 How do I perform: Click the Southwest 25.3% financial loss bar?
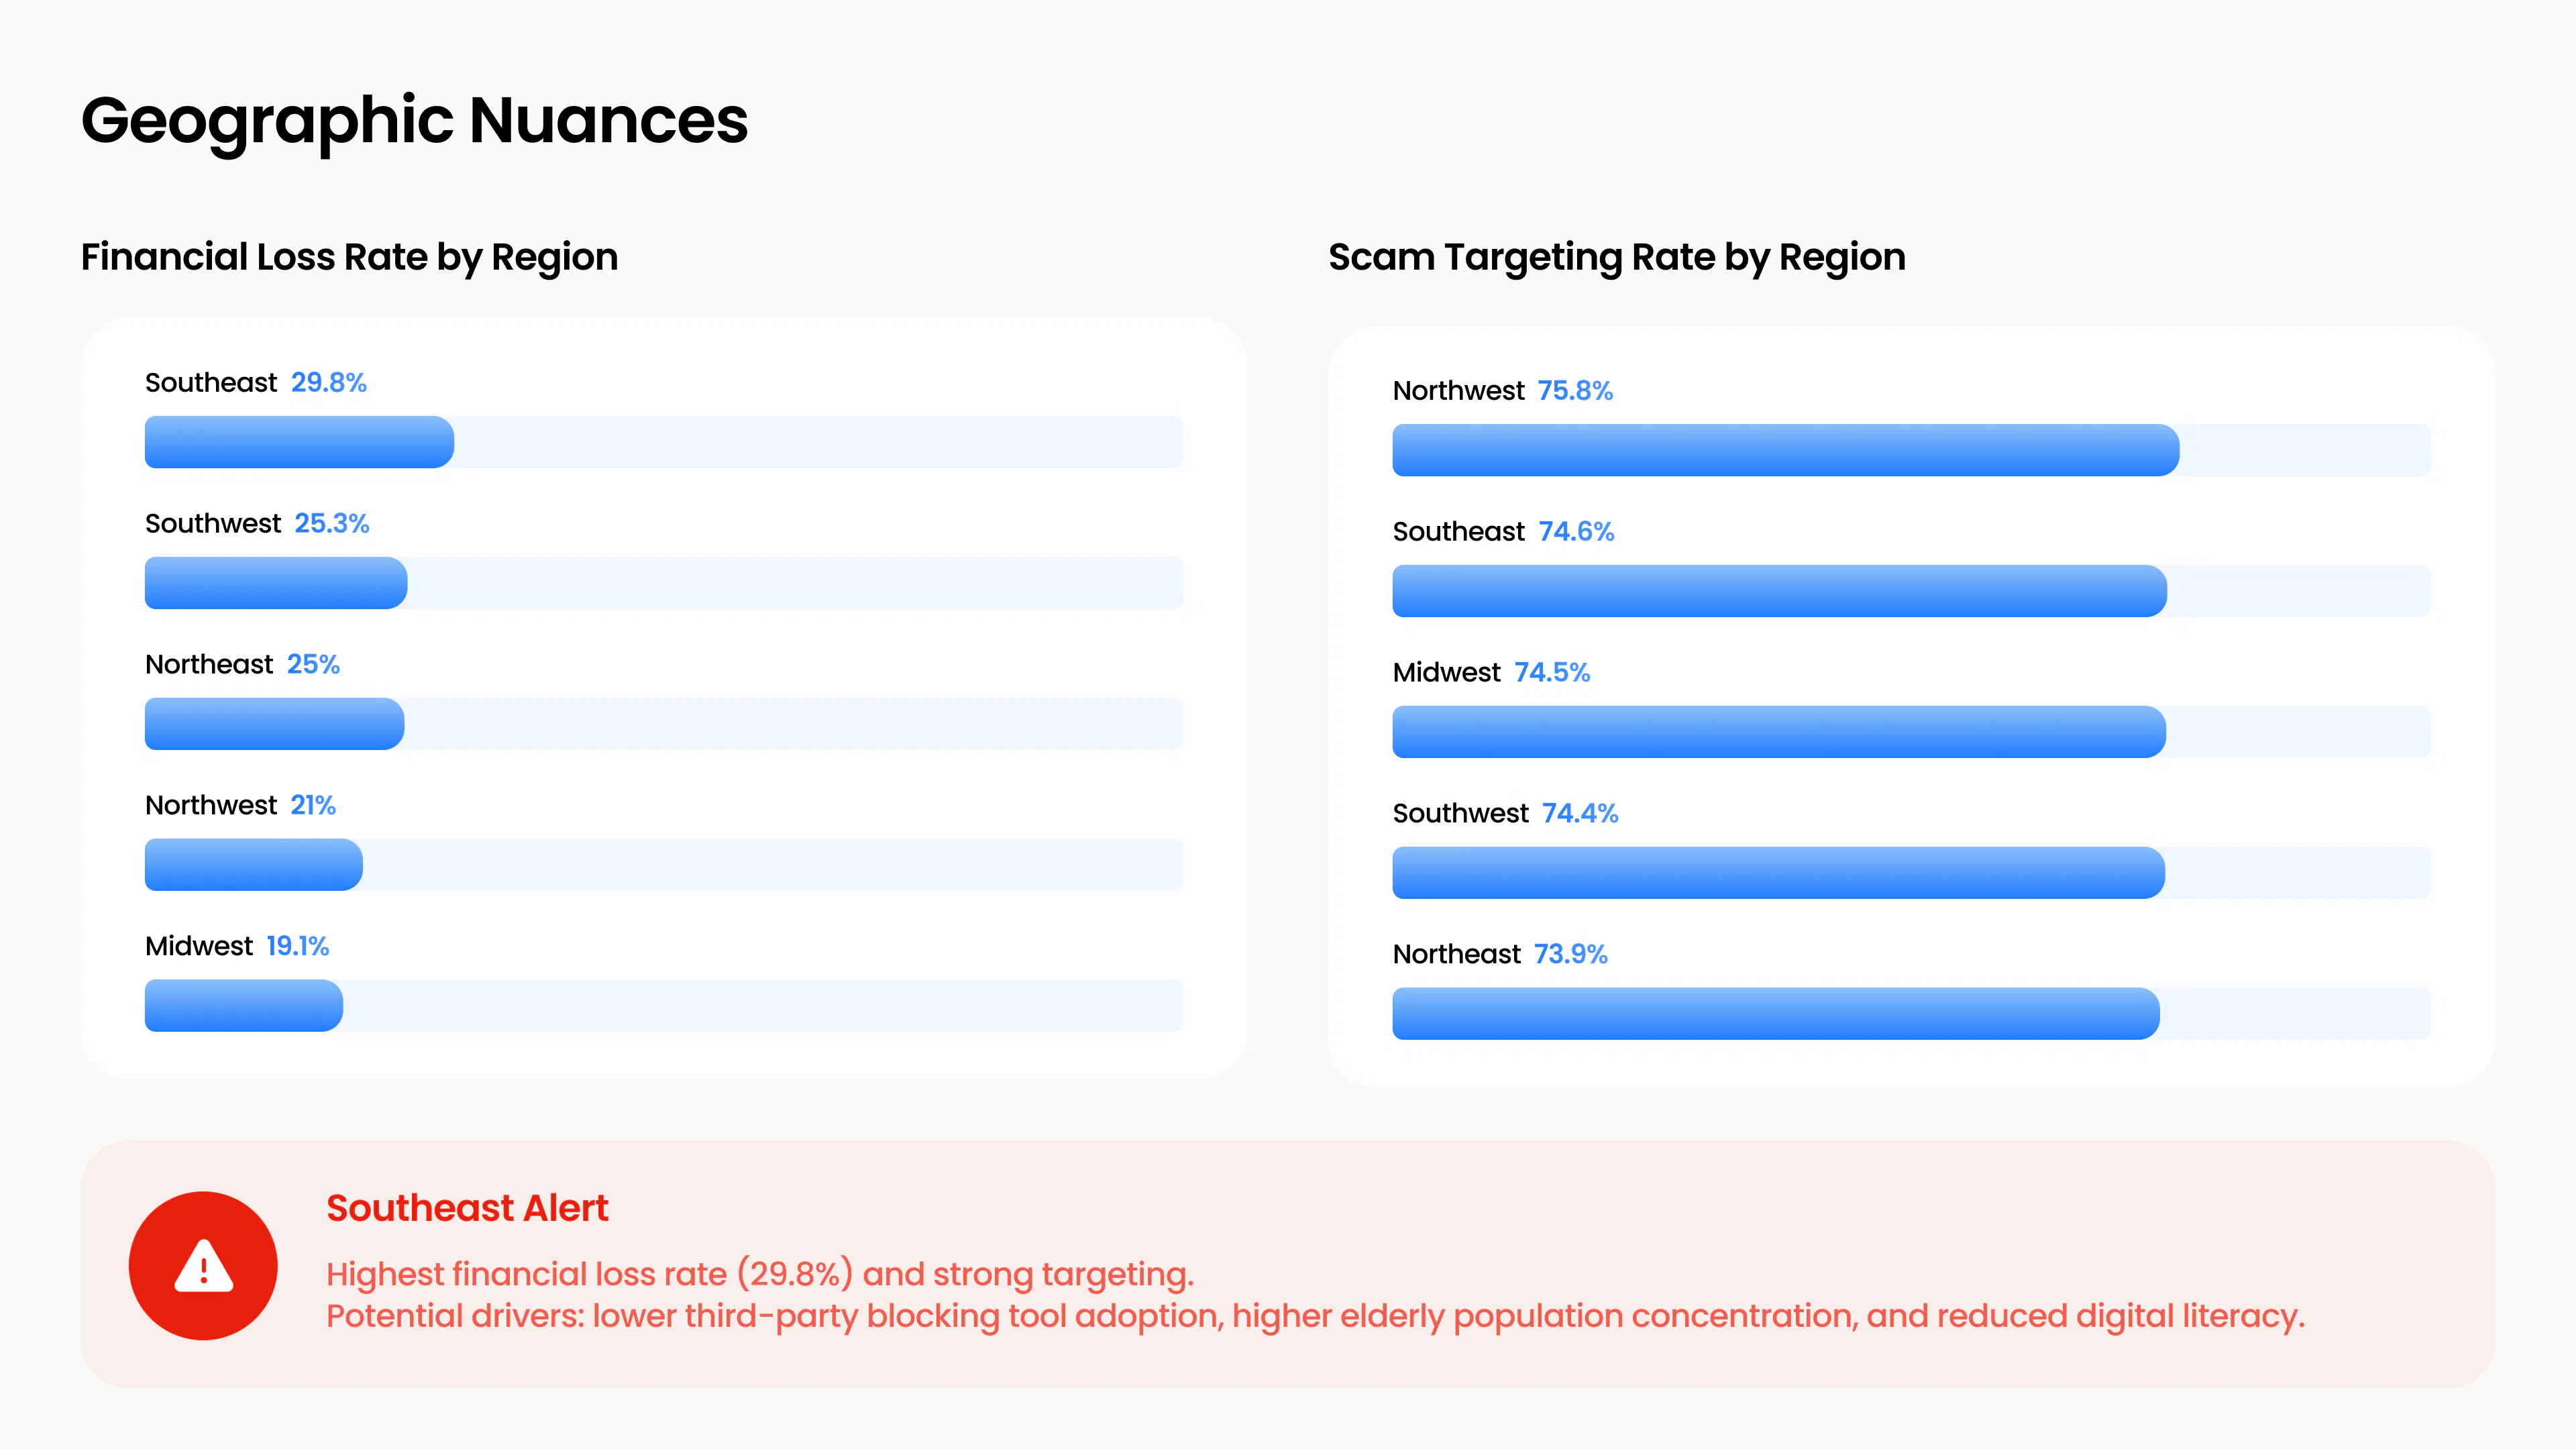pyautogui.click(x=276, y=583)
